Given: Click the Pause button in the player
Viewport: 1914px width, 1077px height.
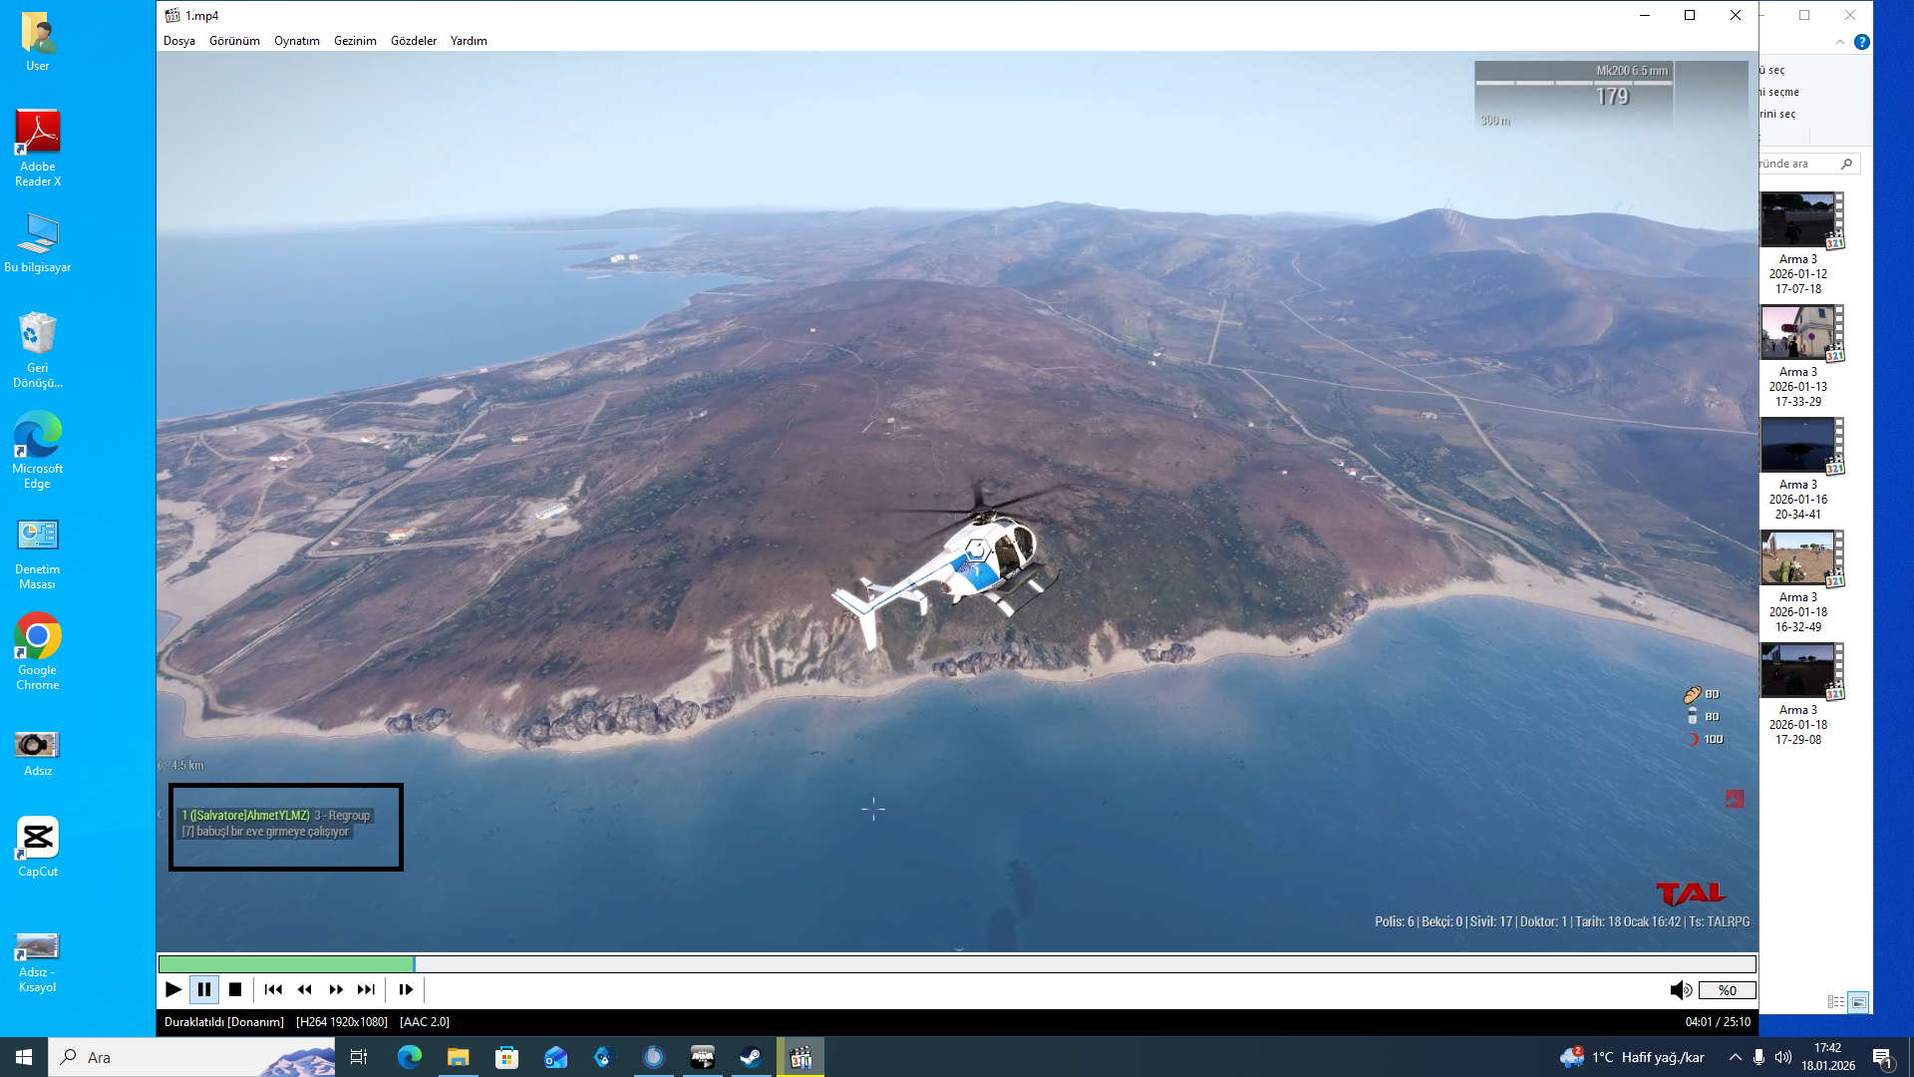Looking at the screenshot, I should [x=204, y=989].
